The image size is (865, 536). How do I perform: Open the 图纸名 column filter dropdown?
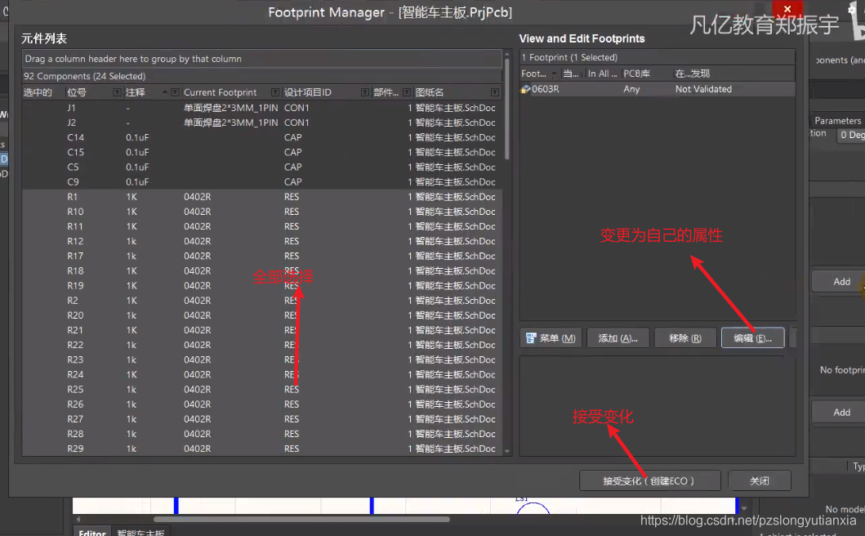pos(495,93)
